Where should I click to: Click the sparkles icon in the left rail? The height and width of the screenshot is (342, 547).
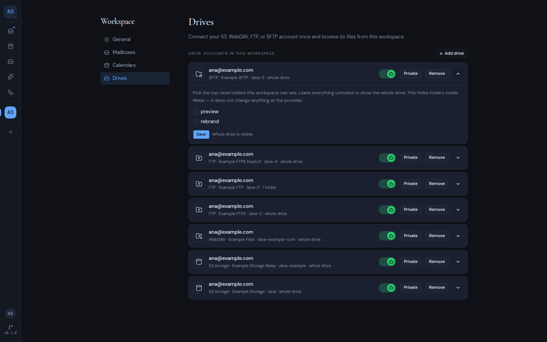11,77
